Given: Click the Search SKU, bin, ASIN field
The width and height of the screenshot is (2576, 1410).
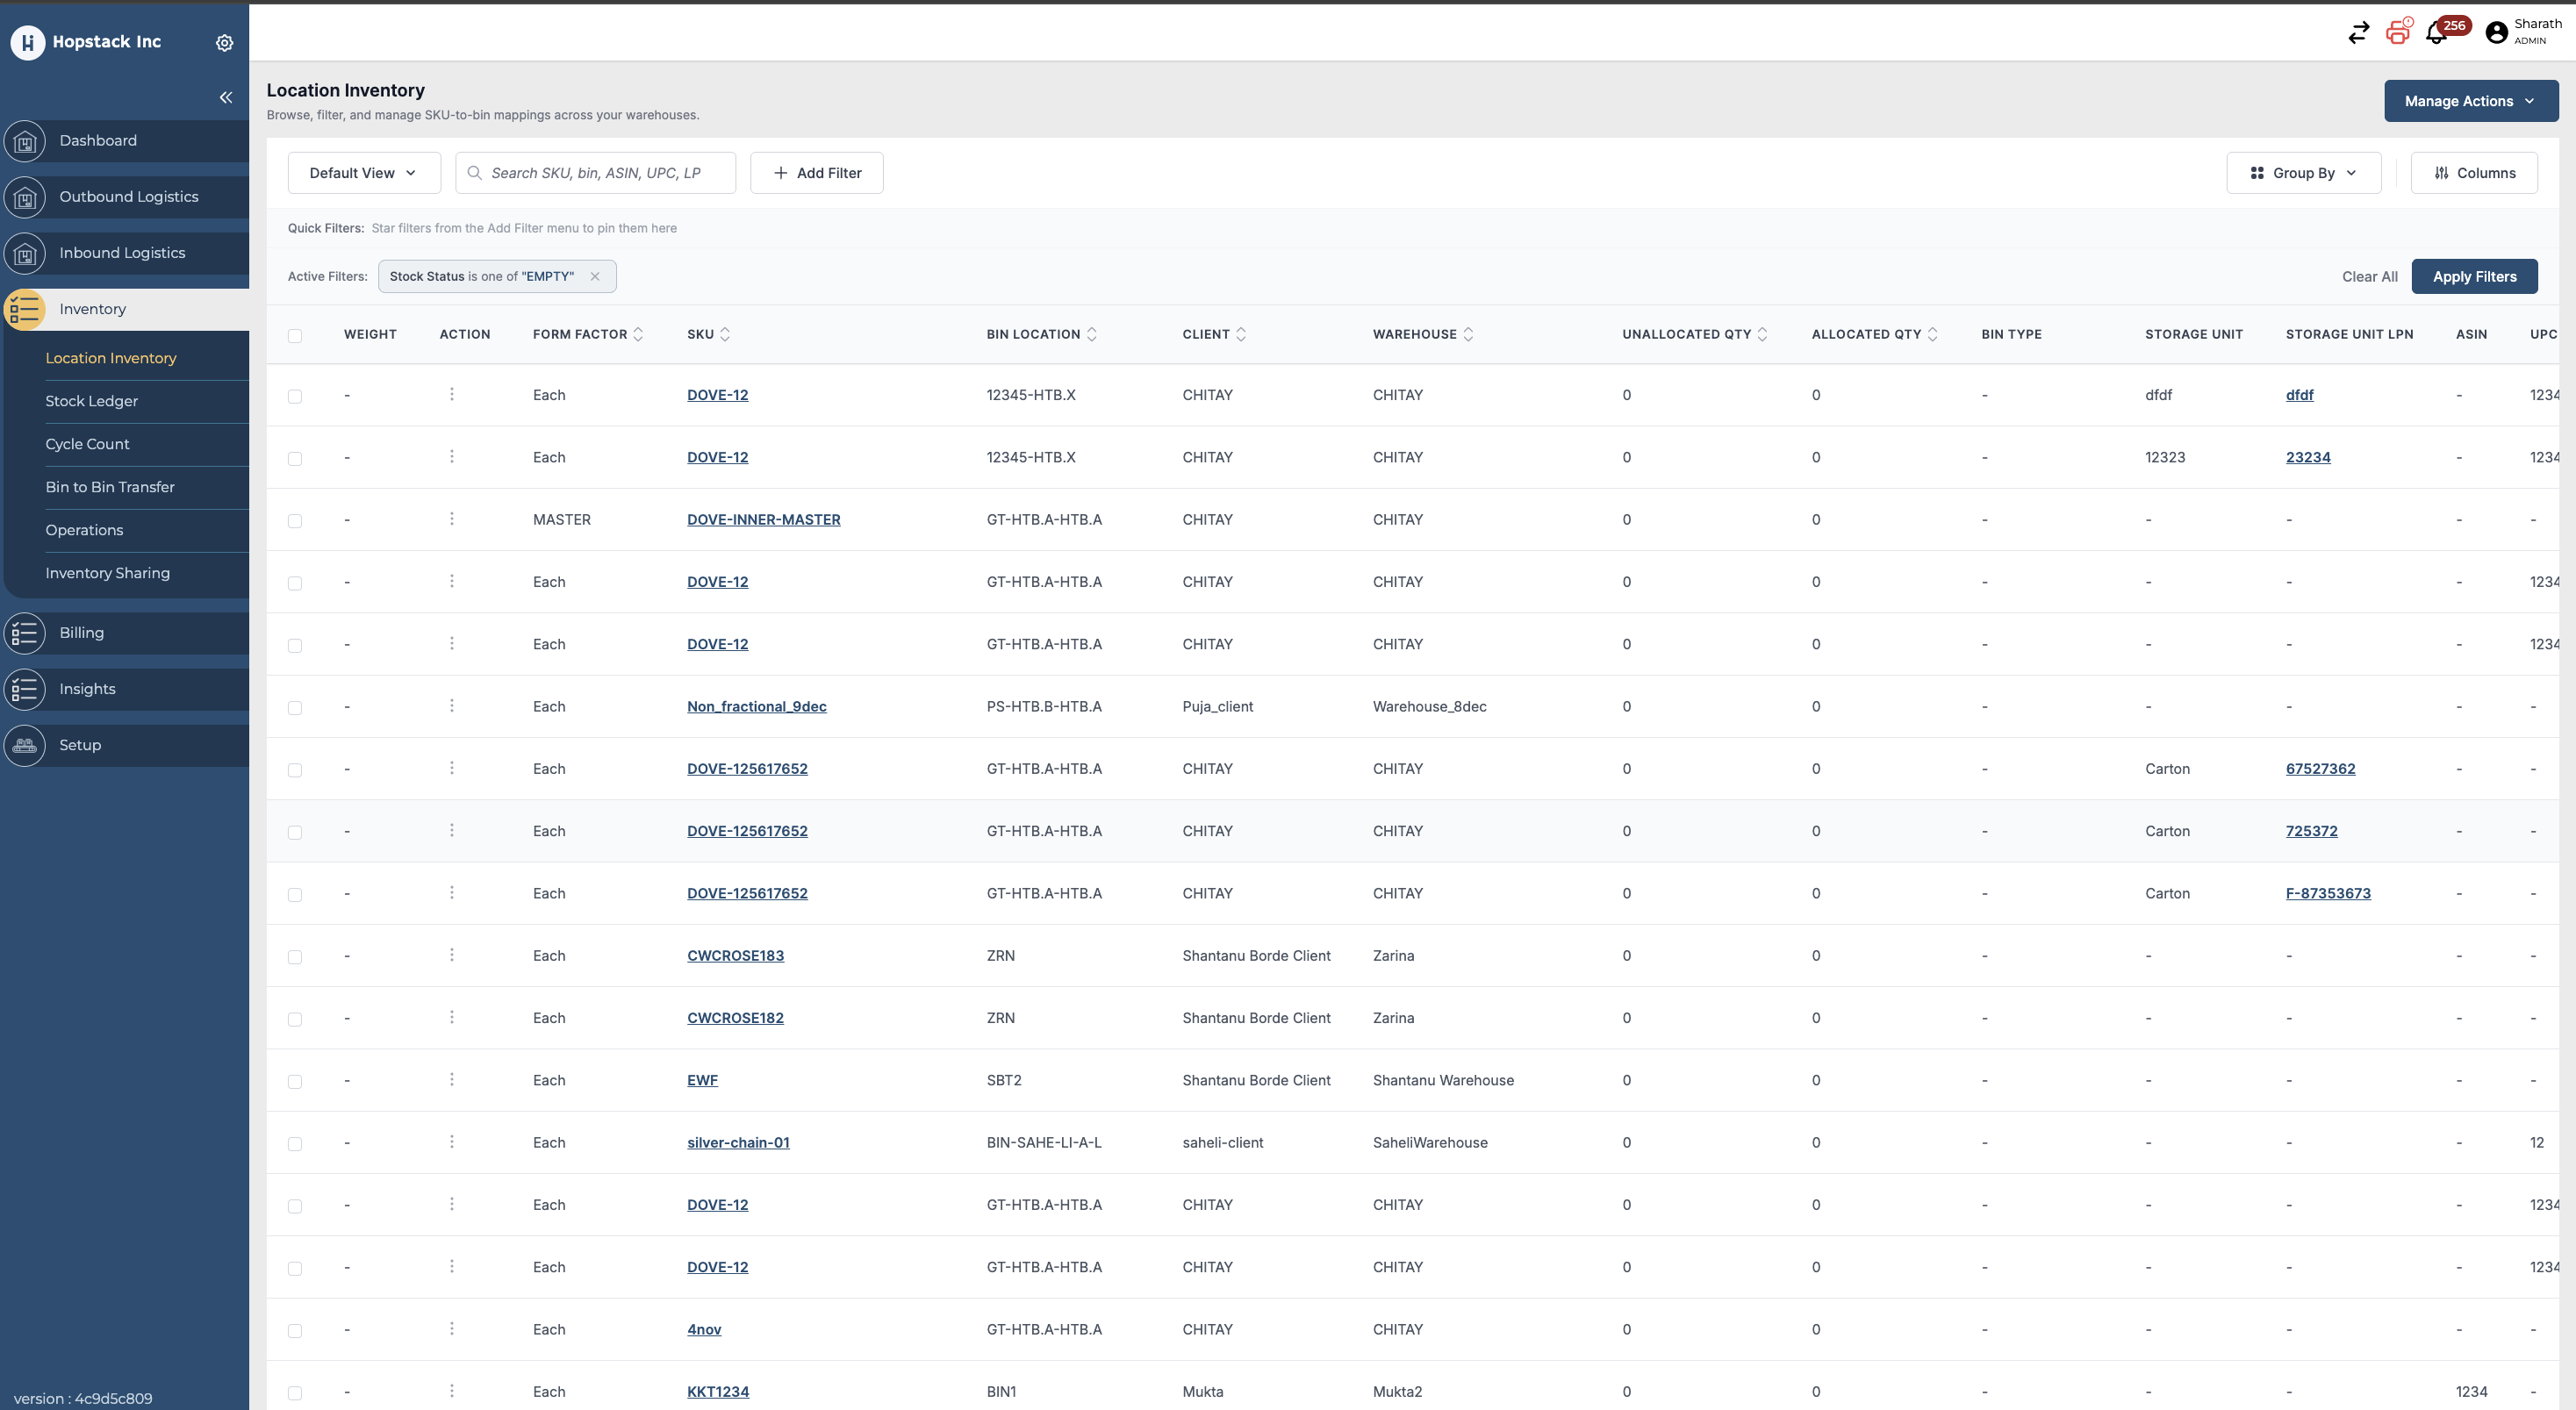Looking at the screenshot, I should (x=596, y=173).
